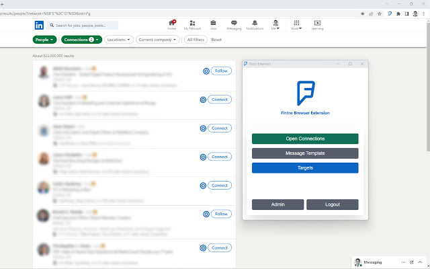Click the Fintro extension icon in Chrome toolbar
The image size is (430, 269).
390,13
